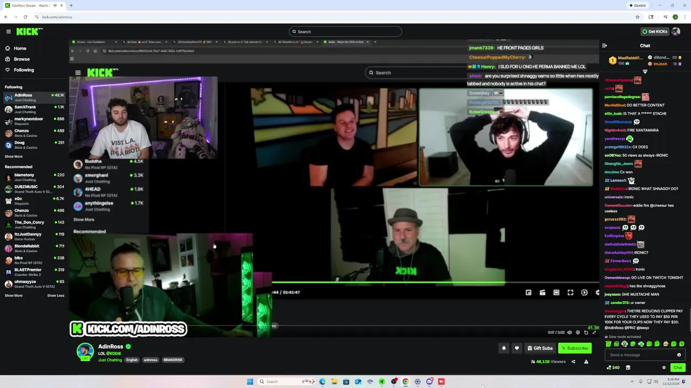
Task: Collapse the chat panel arrow
Action: [605, 46]
